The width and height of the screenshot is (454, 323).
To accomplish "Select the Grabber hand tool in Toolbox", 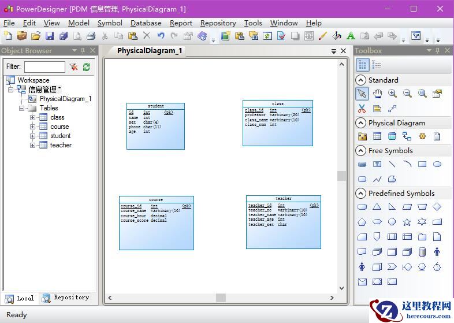I will pos(377,94).
